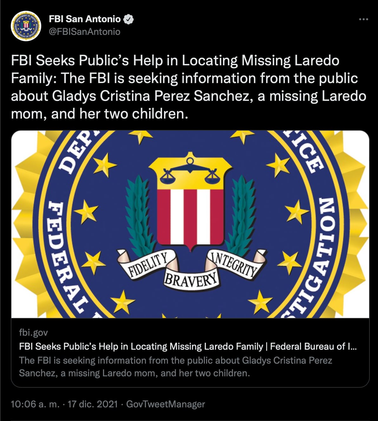Click the GovTweetManager source label
Screen dimensions: 378x421
[166, 404]
